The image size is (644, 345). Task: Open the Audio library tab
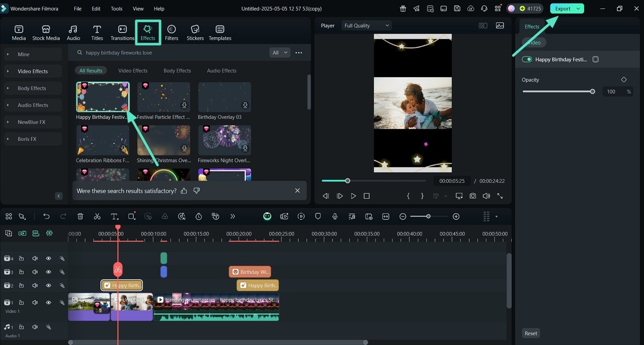tap(73, 33)
